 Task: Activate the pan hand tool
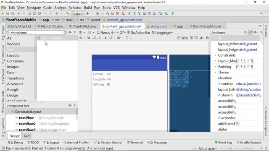[x=201, y=38]
